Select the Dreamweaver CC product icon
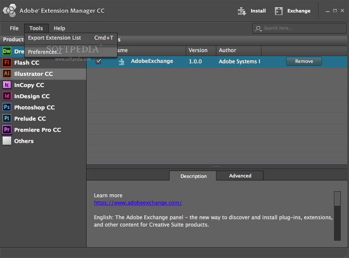This screenshot has height=258, width=349. 6,51
